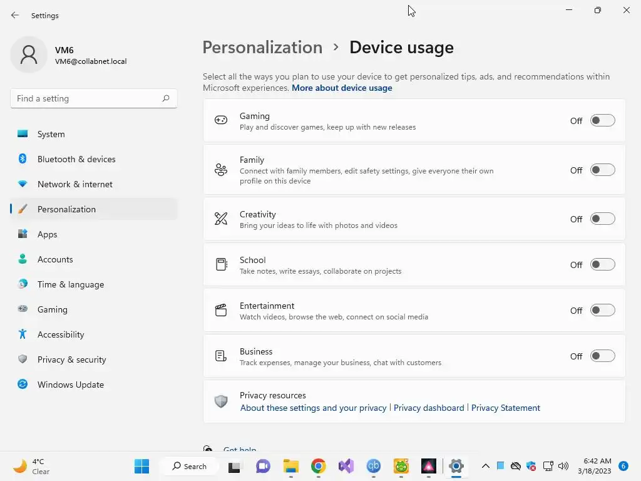Enable the Business usage toggle
Screen dimensions: 641x481
tap(602, 356)
